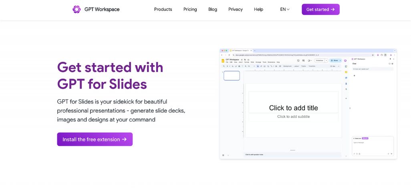Open version history clock icon in Slides screenshot

pos(298,60)
